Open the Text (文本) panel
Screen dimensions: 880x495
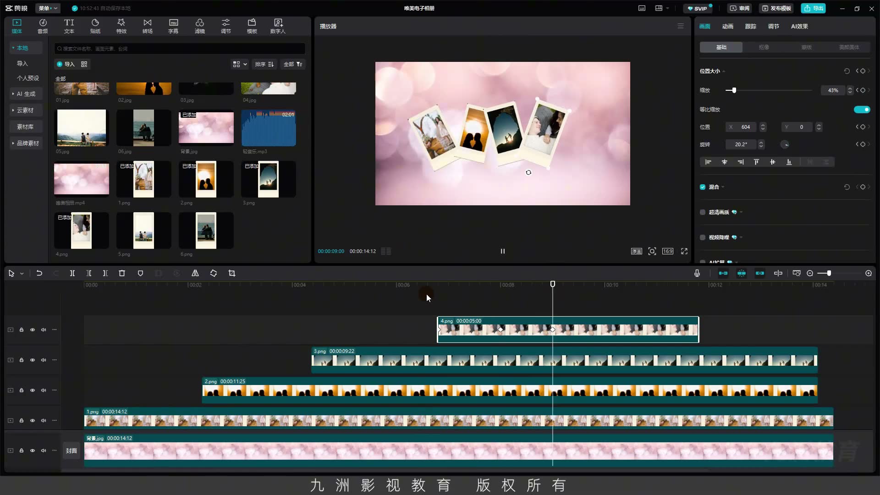pos(69,26)
